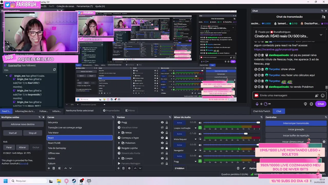Open the emoji picker in the chat message box
The height and width of the screenshot is (185, 328).
[x=323, y=95]
